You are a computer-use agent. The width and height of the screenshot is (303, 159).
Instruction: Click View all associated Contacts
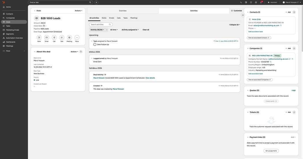(x=259, y=38)
